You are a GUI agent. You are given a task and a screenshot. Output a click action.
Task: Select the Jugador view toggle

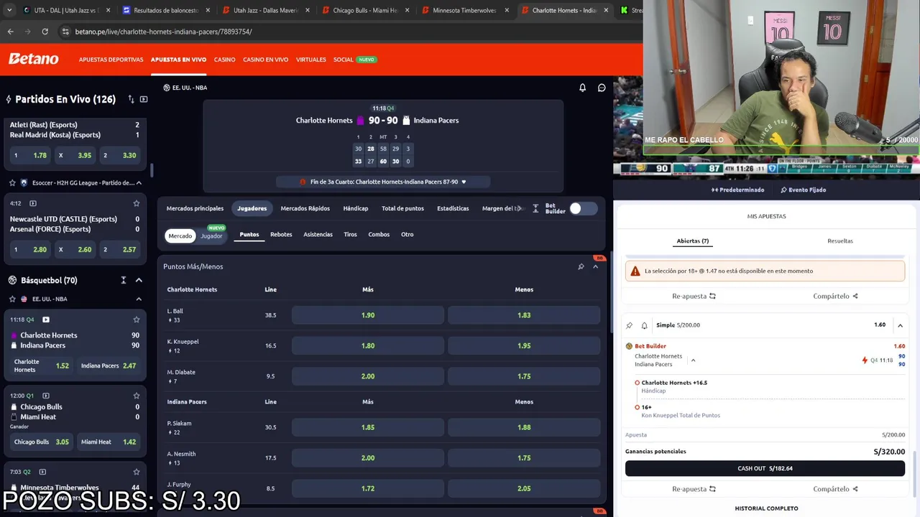click(x=211, y=236)
